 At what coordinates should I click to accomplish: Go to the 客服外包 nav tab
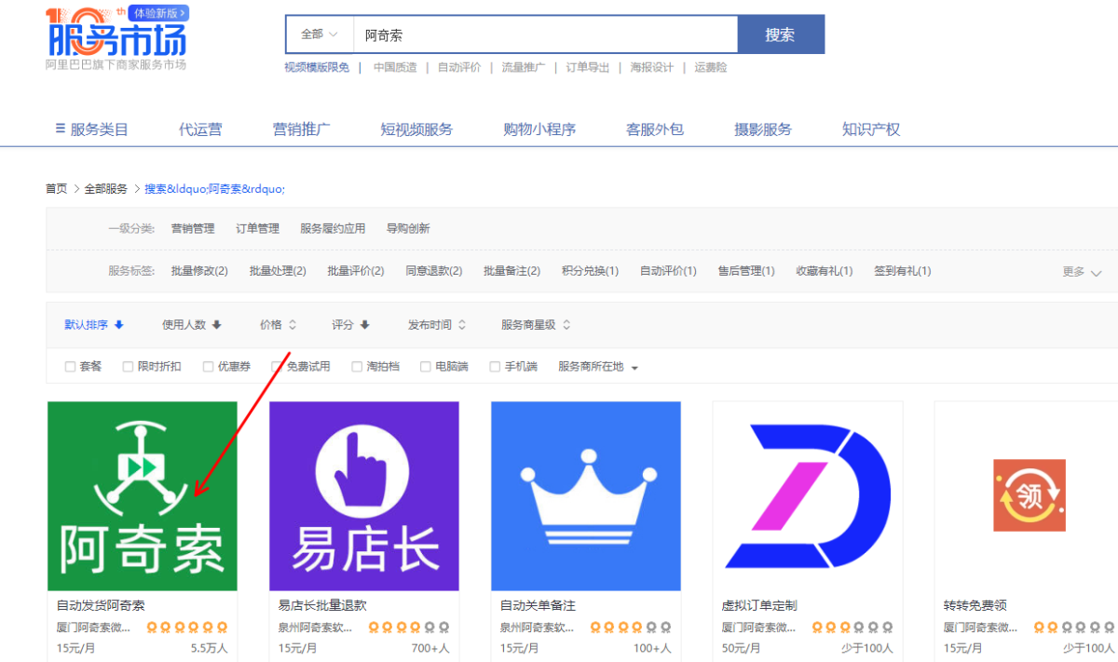(655, 129)
